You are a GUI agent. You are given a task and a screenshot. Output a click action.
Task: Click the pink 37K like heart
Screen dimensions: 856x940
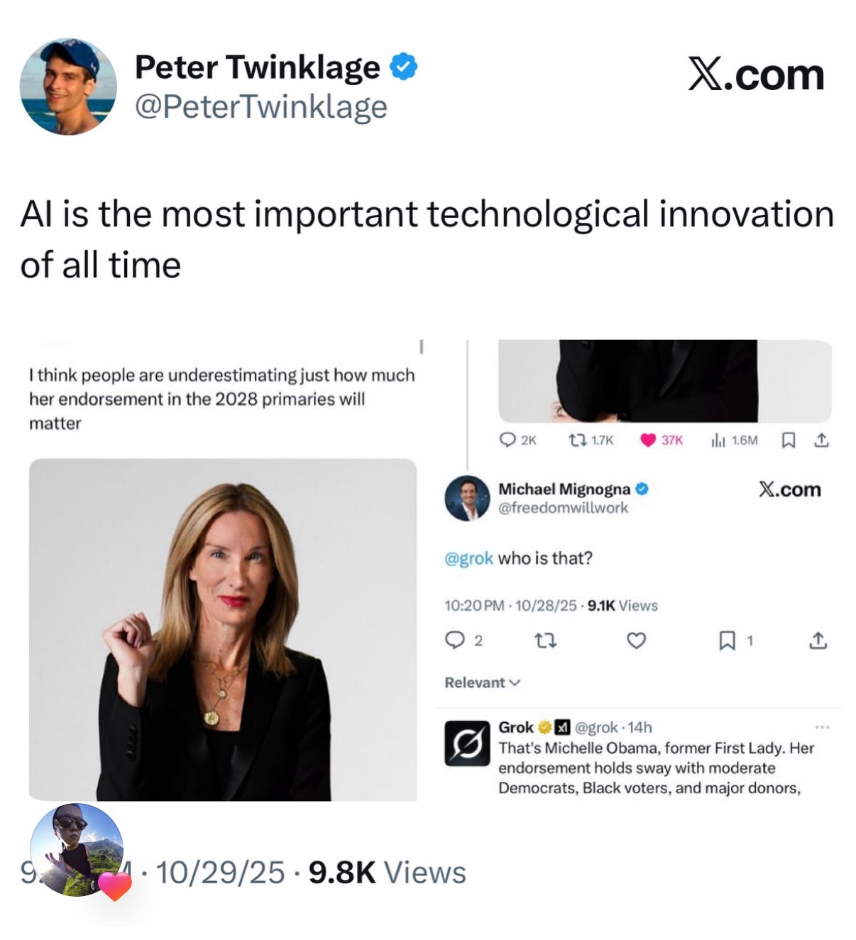pos(647,441)
